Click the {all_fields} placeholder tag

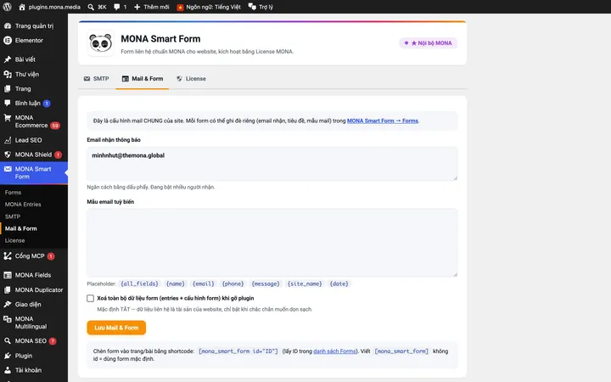[x=139, y=284]
